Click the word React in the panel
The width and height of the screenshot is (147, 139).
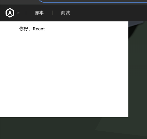39,29
